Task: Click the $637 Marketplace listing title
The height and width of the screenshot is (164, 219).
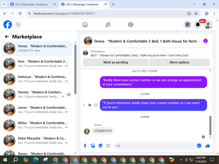Action: [x=140, y=56]
